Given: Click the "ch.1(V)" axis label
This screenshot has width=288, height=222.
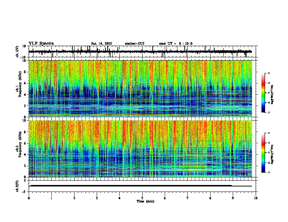Looking at the screenshot, I should click(x=17, y=52).
